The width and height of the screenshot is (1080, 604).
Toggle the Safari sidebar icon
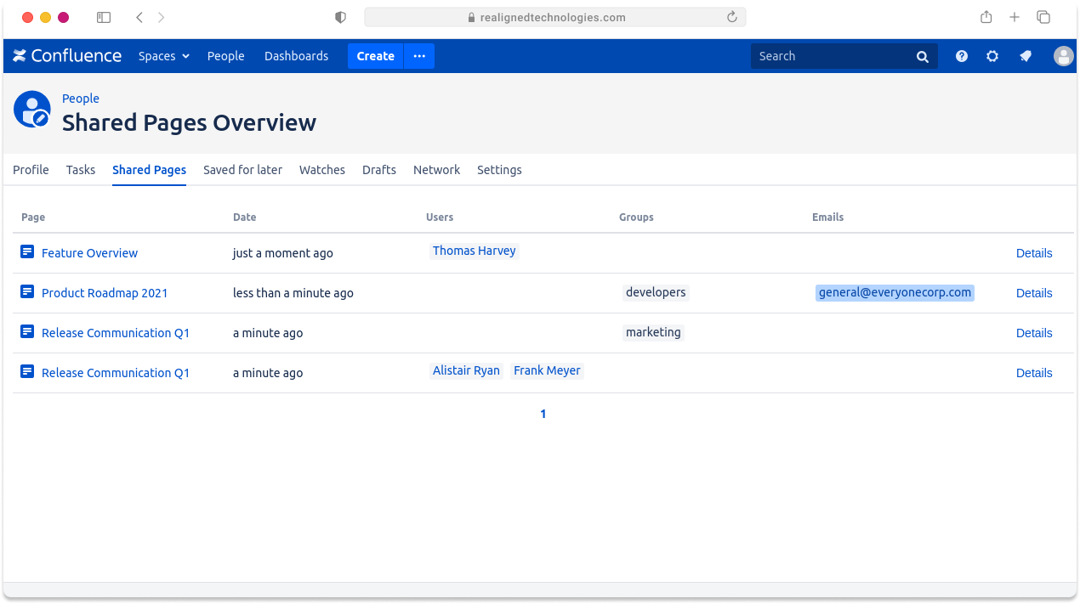click(104, 17)
